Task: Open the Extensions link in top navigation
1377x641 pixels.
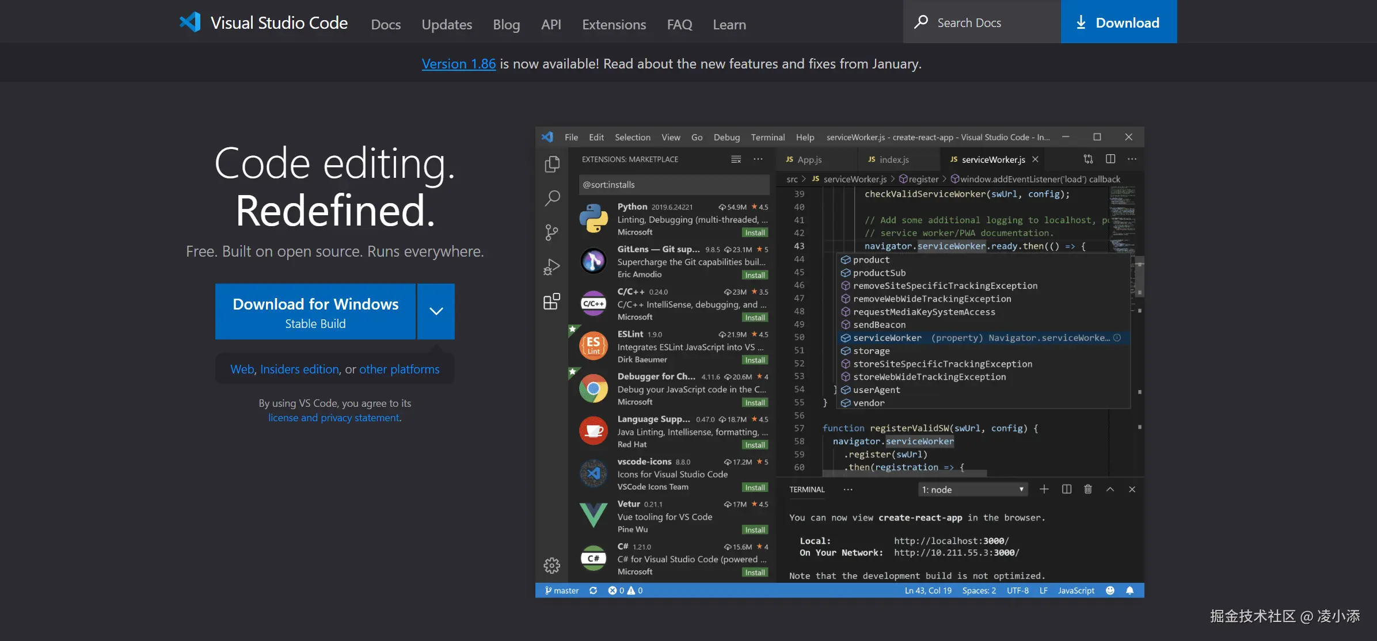Action: 614,25
